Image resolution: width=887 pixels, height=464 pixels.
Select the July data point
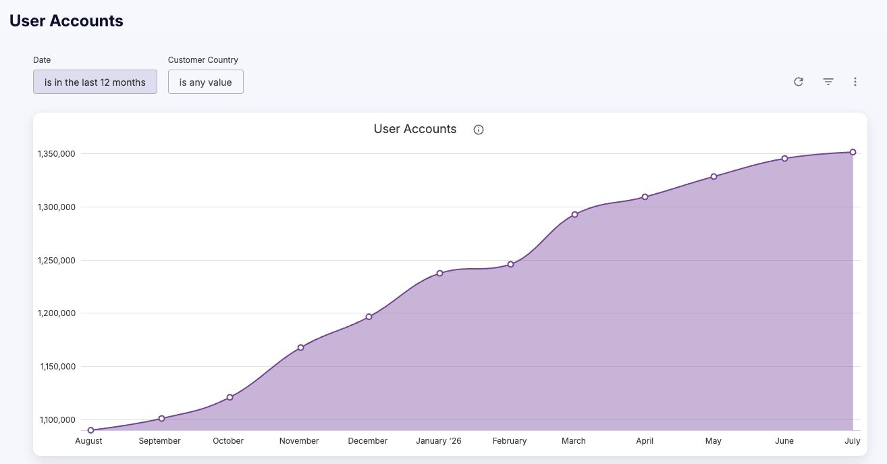[853, 152]
